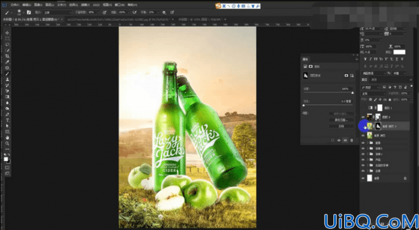Select the vector mask button in Properties
Image resolution: width=419 pixels, height=230 pixels.
click(x=352, y=76)
